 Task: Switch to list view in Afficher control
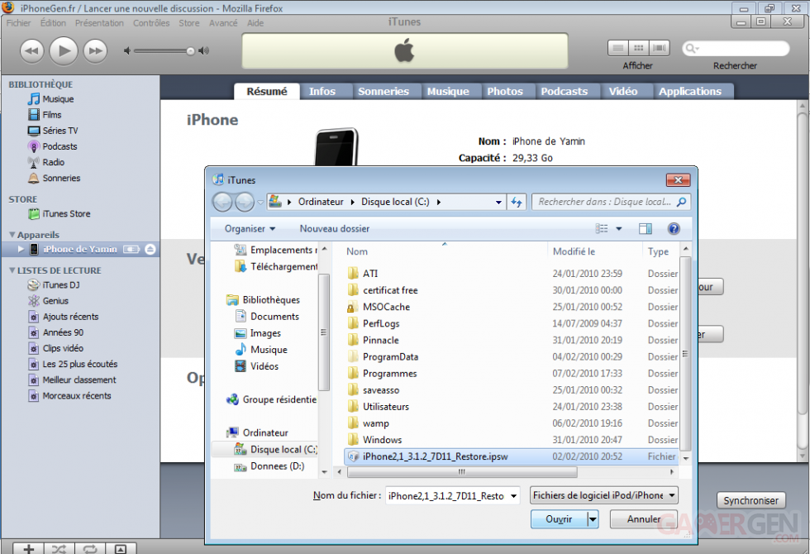click(618, 48)
